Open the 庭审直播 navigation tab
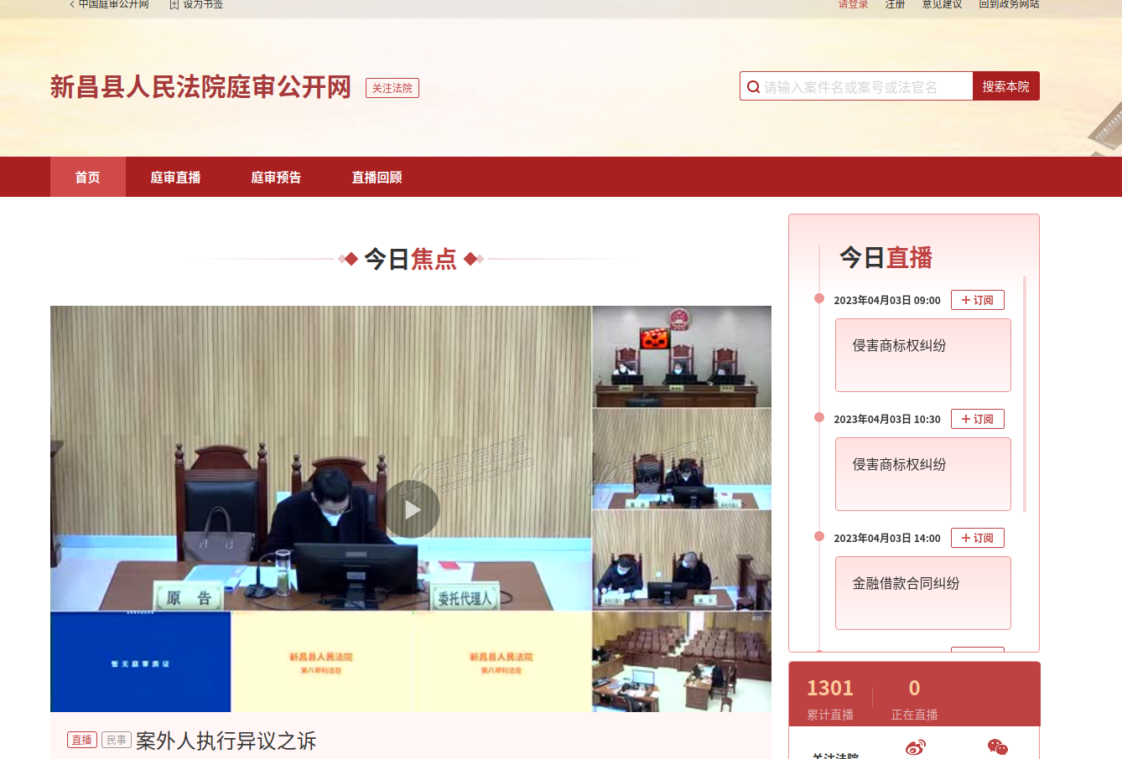The width and height of the screenshot is (1122, 759). pyautogui.click(x=175, y=177)
